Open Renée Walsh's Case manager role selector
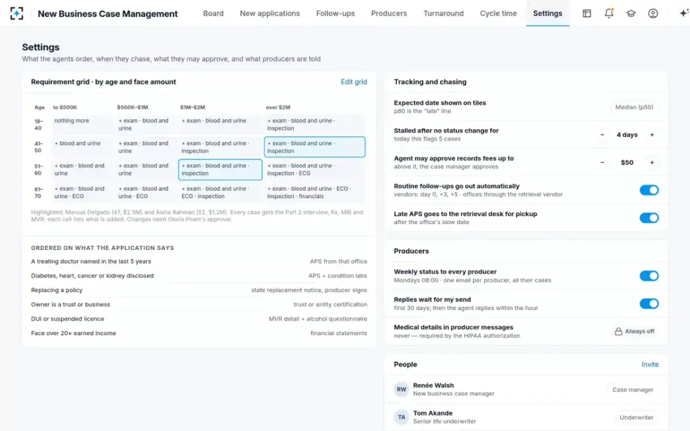 pyautogui.click(x=632, y=390)
